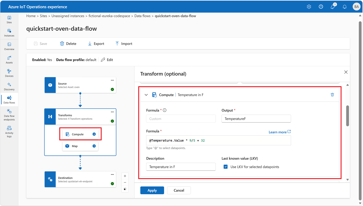Open the diagnostics icon with badge
363x206 pixels.
coord(333,6)
